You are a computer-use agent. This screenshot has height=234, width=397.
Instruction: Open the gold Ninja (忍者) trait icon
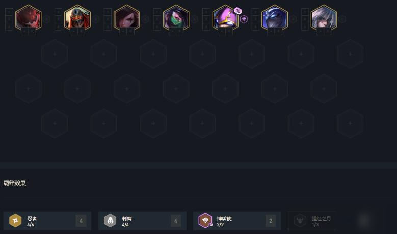click(15, 221)
